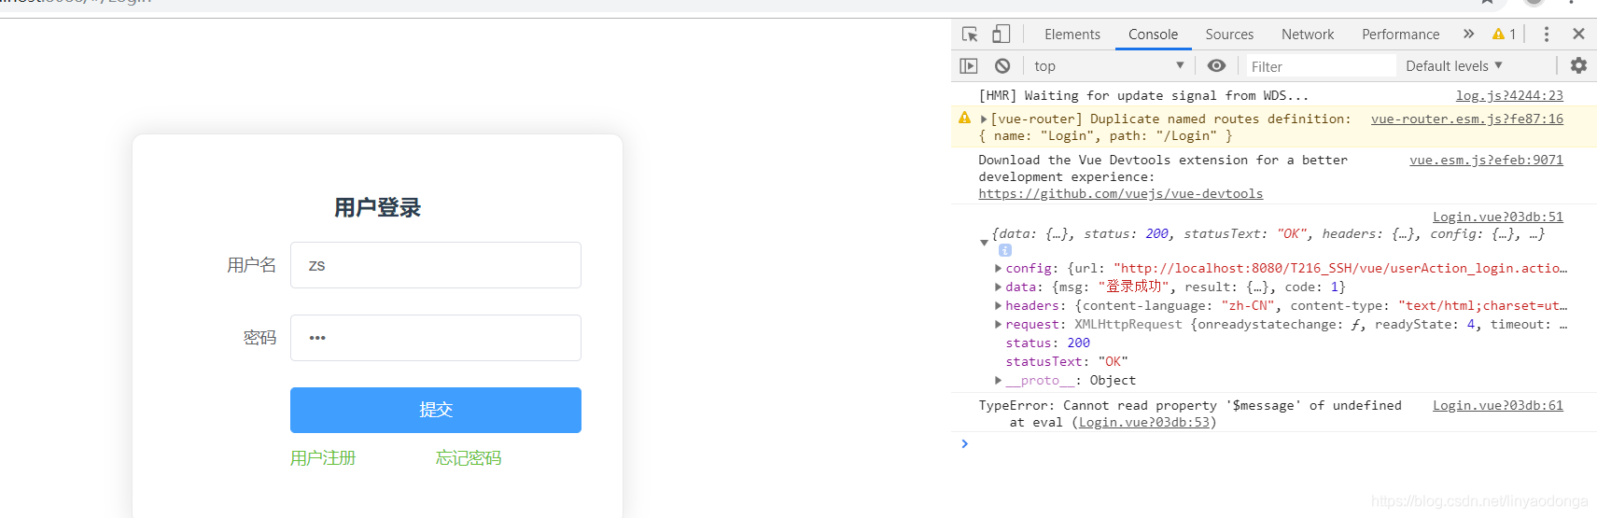
Task: Toggle the device toolbar icon
Action: [1001, 35]
